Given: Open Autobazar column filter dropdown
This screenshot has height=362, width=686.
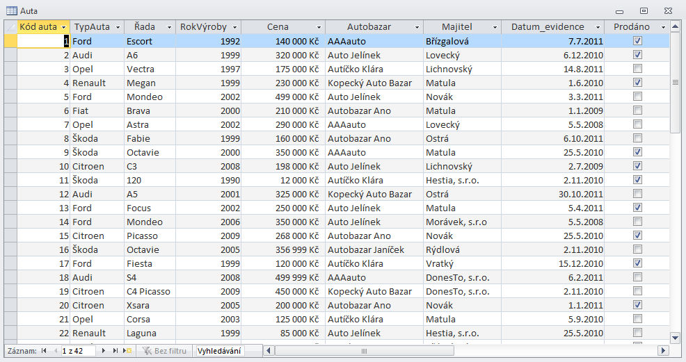Looking at the screenshot, I should (417, 27).
